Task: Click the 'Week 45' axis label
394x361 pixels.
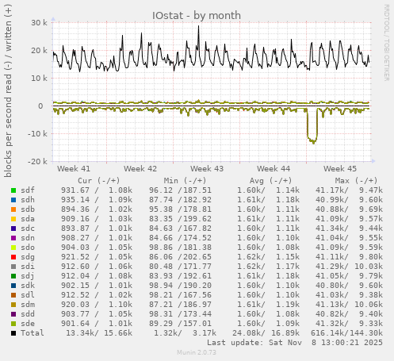Action: point(340,169)
